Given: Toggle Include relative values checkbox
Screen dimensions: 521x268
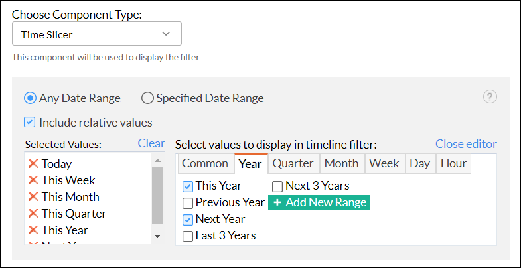Looking at the screenshot, I should point(30,123).
